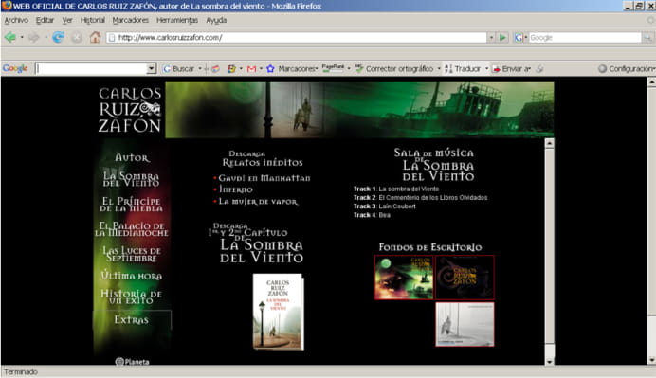656x378 pixels.
Task: Open the Buscar options dropdown arrow
Action: pyautogui.click(x=200, y=69)
